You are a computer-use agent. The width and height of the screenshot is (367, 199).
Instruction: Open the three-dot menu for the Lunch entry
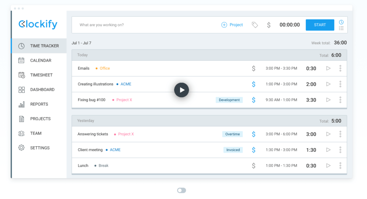click(340, 166)
